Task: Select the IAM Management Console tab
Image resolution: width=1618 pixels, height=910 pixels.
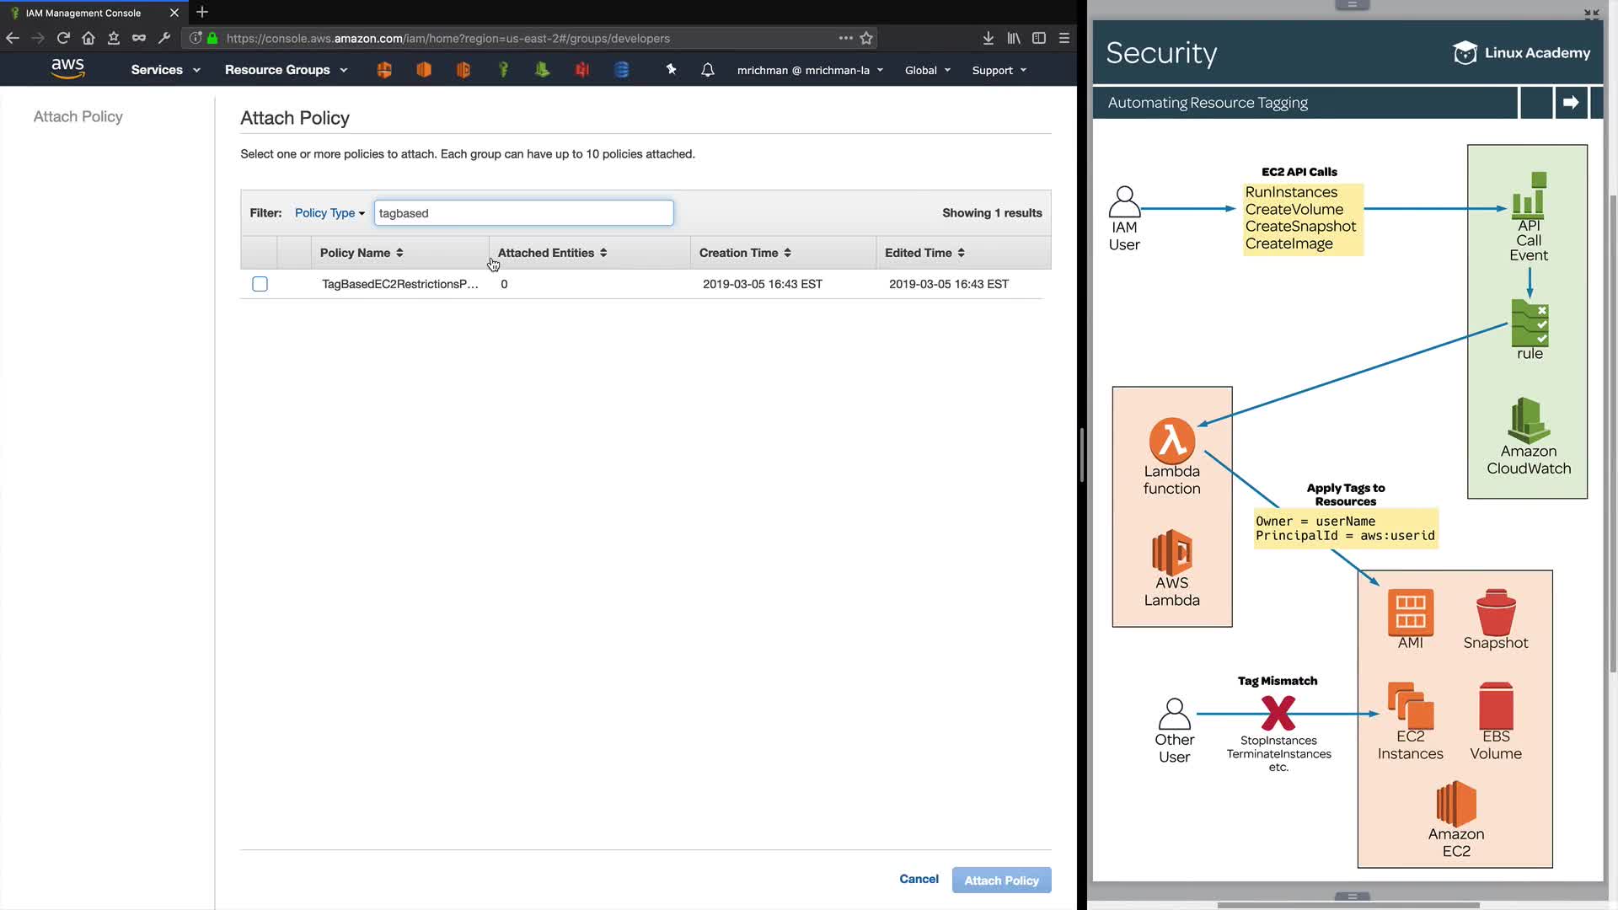Action: [x=84, y=13]
